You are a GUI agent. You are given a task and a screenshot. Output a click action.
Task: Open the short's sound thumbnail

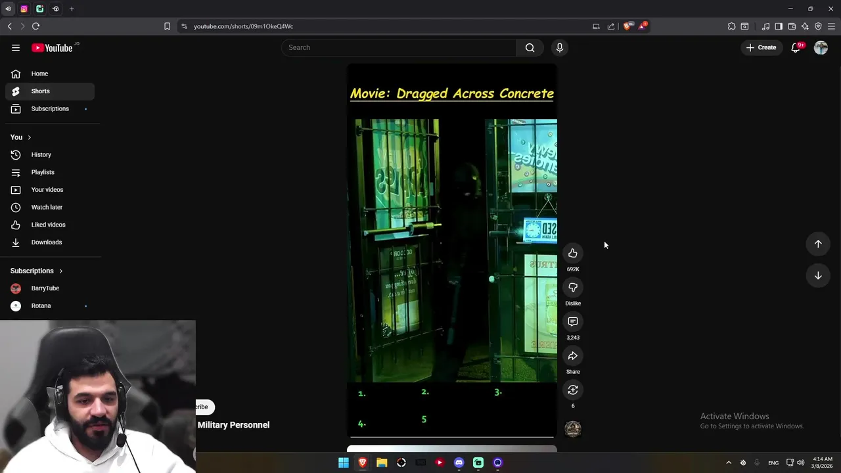coord(573,429)
